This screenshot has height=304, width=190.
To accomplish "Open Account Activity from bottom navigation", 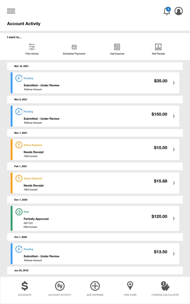I will pyautogui.click(x=60, y=286).
